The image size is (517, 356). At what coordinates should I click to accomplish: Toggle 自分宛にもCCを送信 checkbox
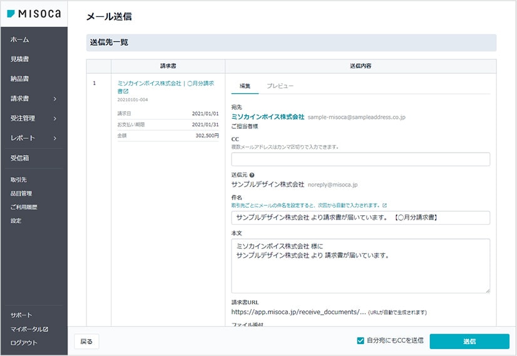(361, 340)
